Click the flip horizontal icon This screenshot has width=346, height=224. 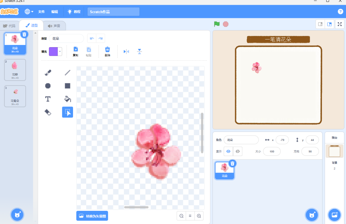pos(126,51)
